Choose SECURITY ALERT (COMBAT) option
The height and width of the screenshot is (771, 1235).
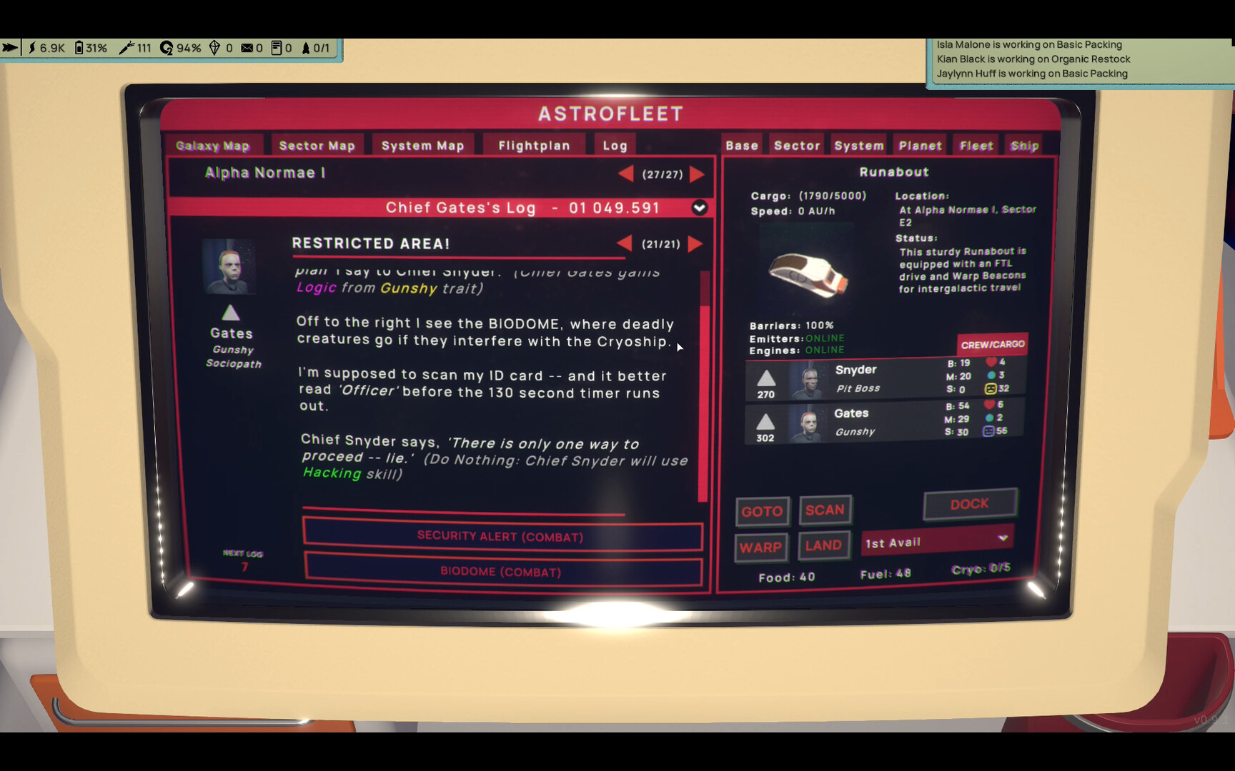pos(502,536)
